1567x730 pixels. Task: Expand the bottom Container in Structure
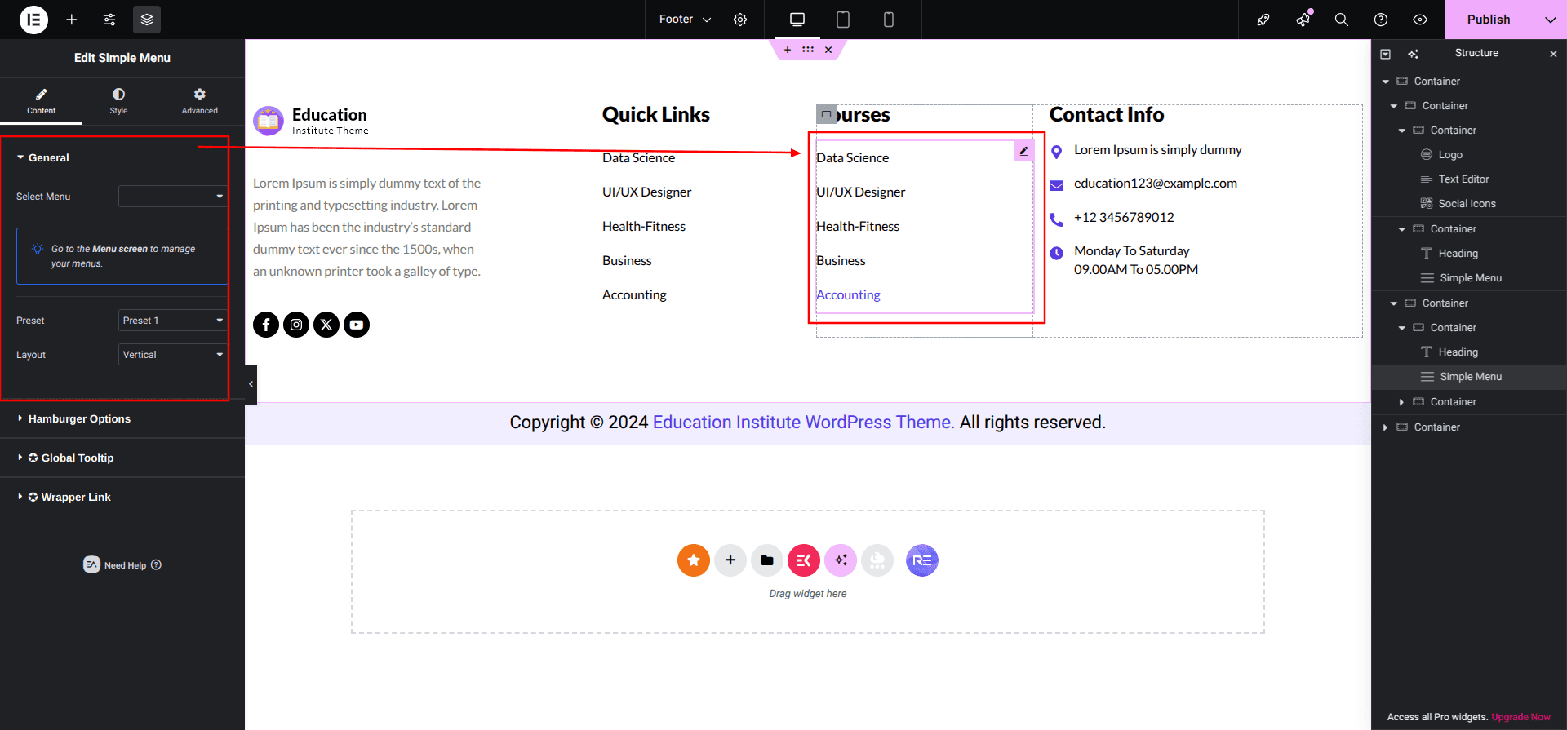tap(1385, 427)
